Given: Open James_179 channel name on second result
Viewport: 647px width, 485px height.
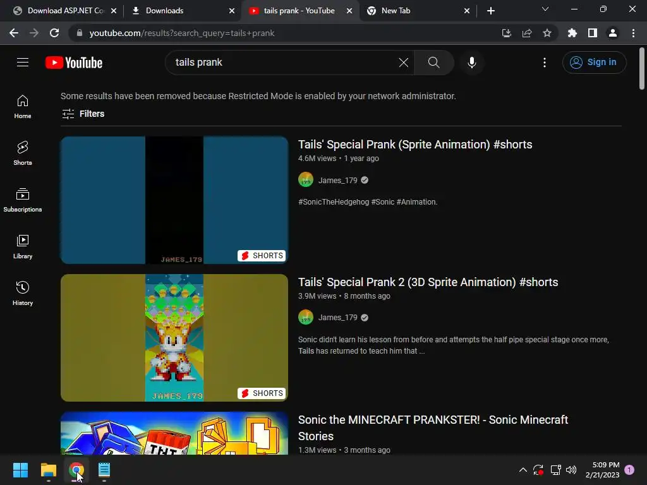Looking at the screenshot, I should [x=337, y=318].
